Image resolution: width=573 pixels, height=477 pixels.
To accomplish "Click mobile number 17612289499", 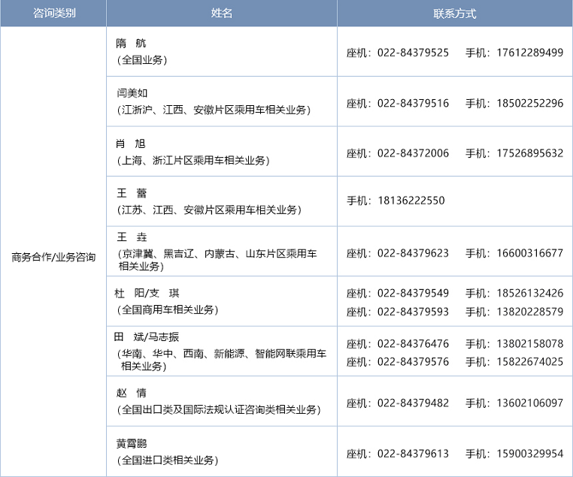I will tap(529, 53).
